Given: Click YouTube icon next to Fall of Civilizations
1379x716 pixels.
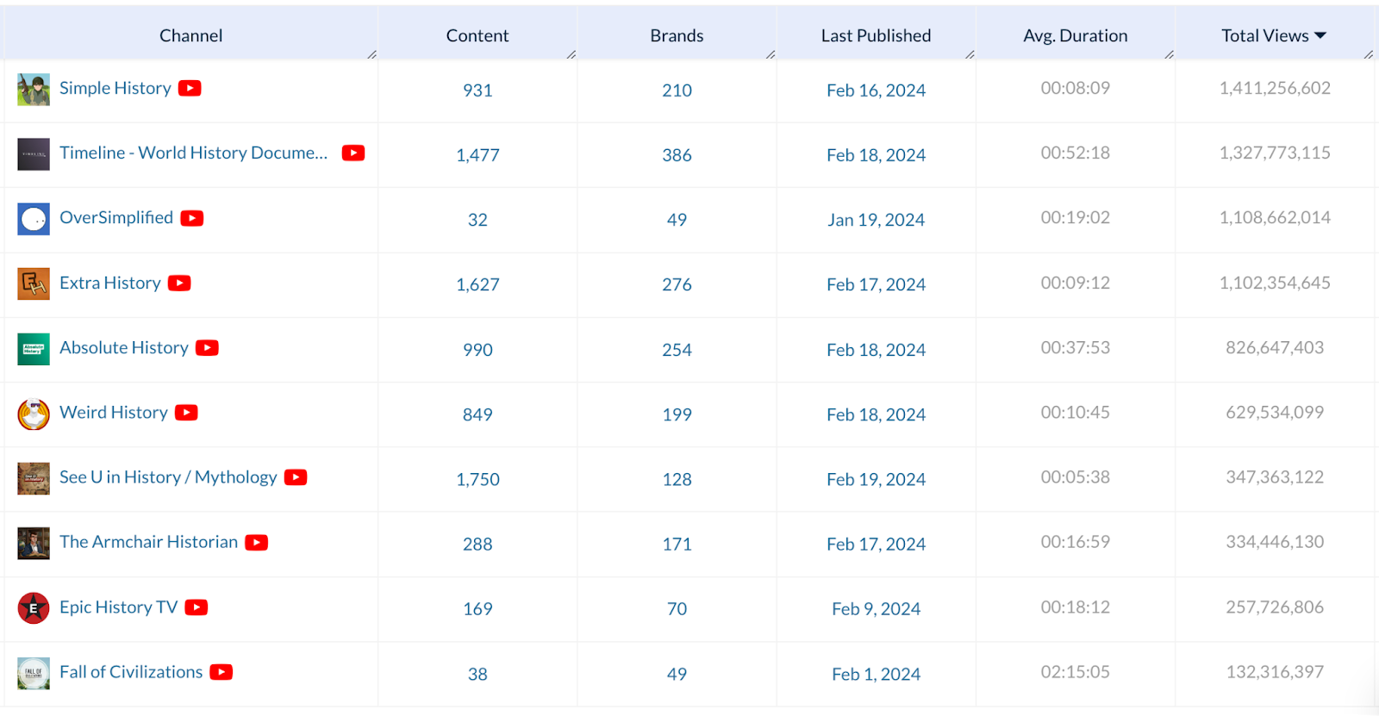Looking at the screenshot, I should [222, 672].
